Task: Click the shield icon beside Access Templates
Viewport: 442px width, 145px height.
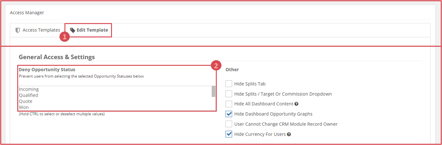Action: [18, 30]
